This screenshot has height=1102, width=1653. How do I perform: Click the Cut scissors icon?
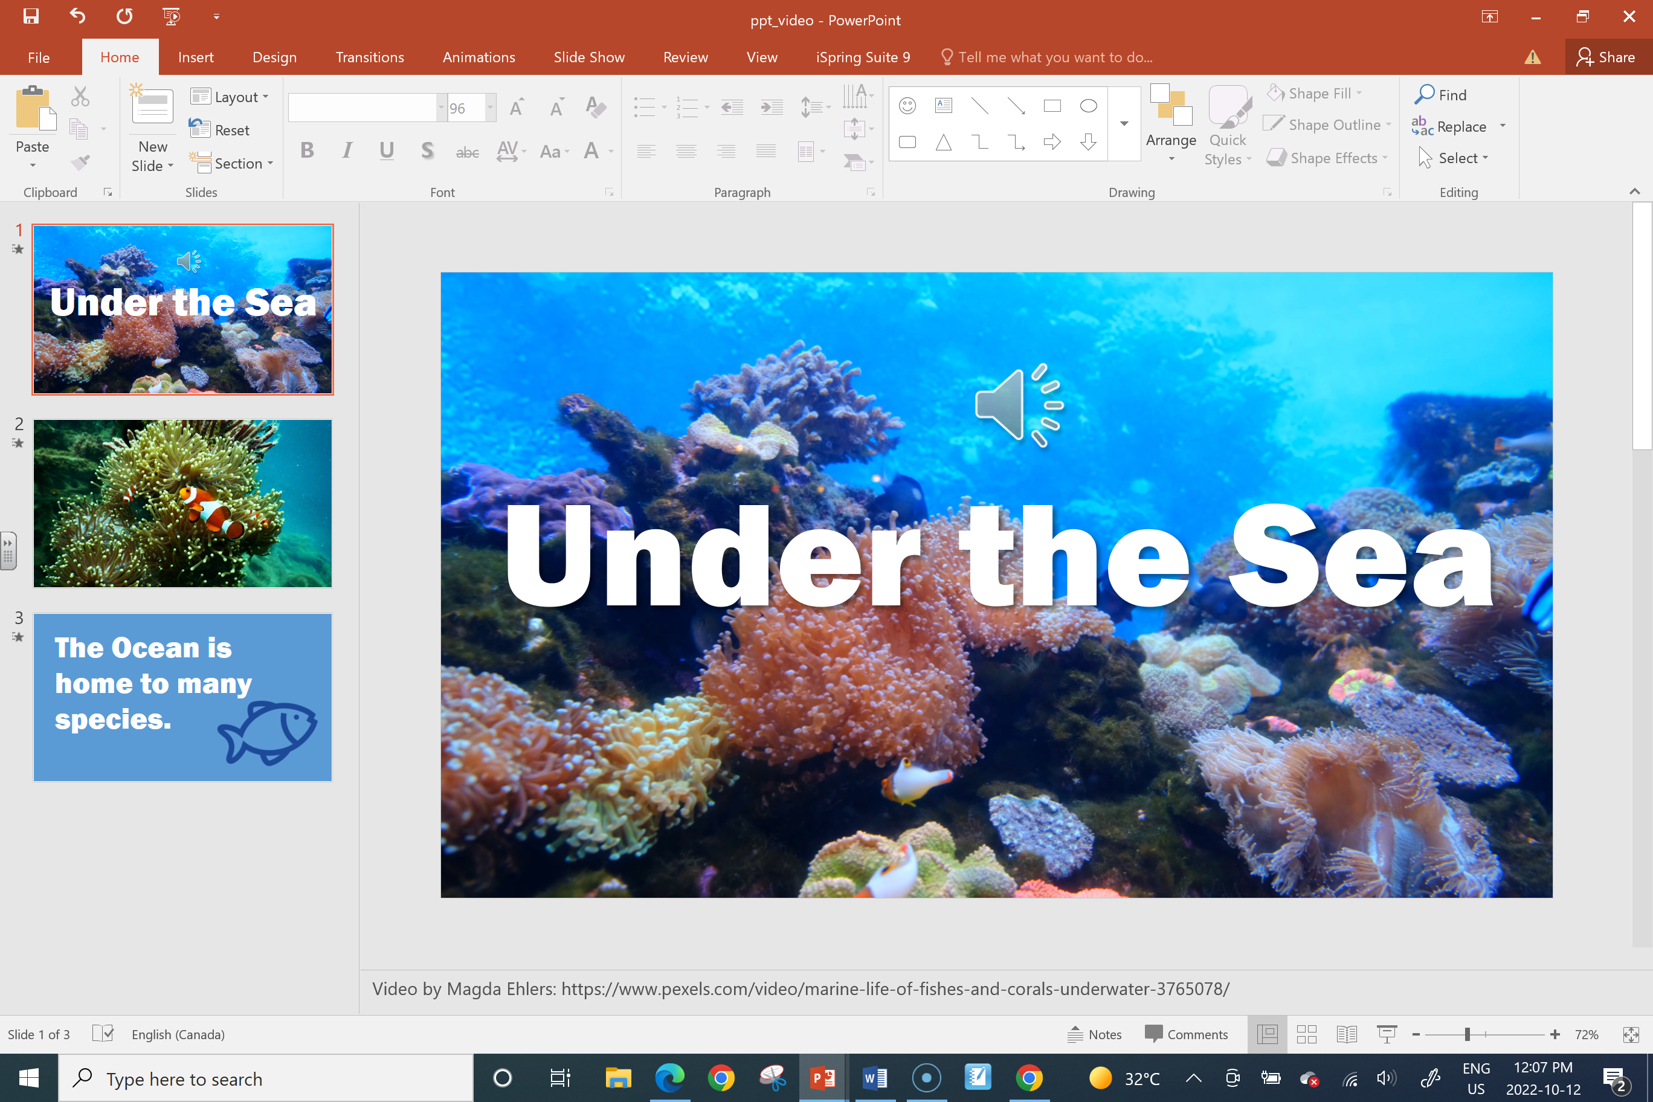(x=80, y=96)
